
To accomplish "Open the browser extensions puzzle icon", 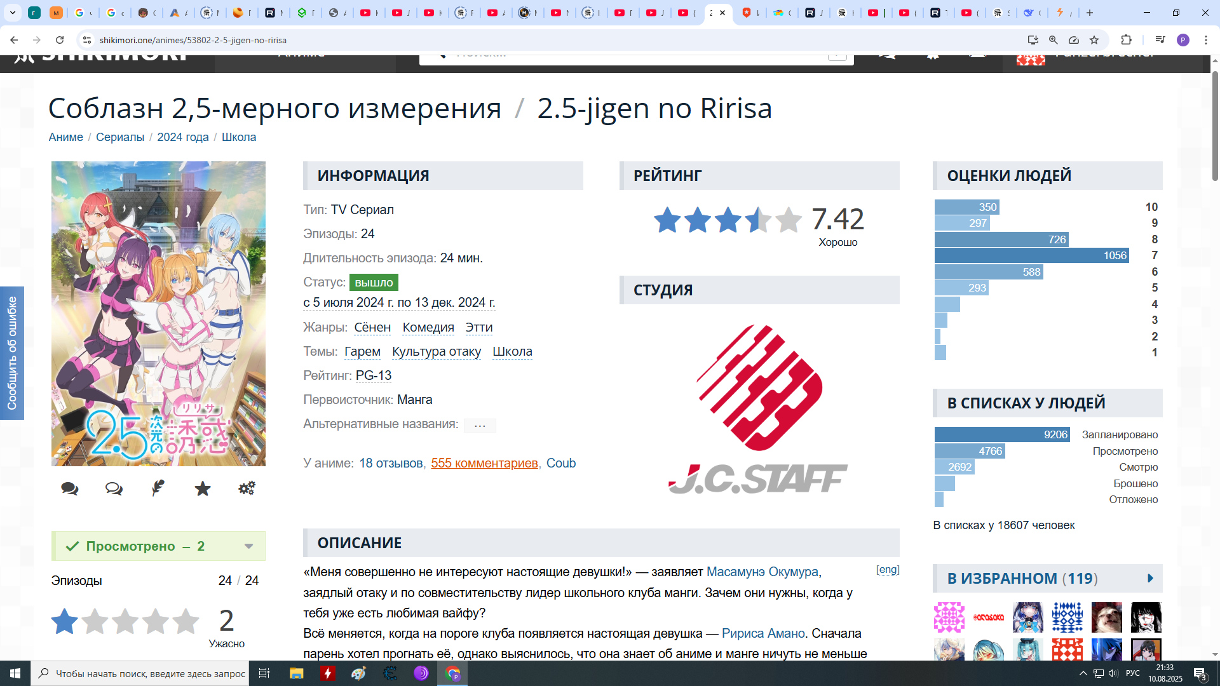I will tap(1126, 40).
